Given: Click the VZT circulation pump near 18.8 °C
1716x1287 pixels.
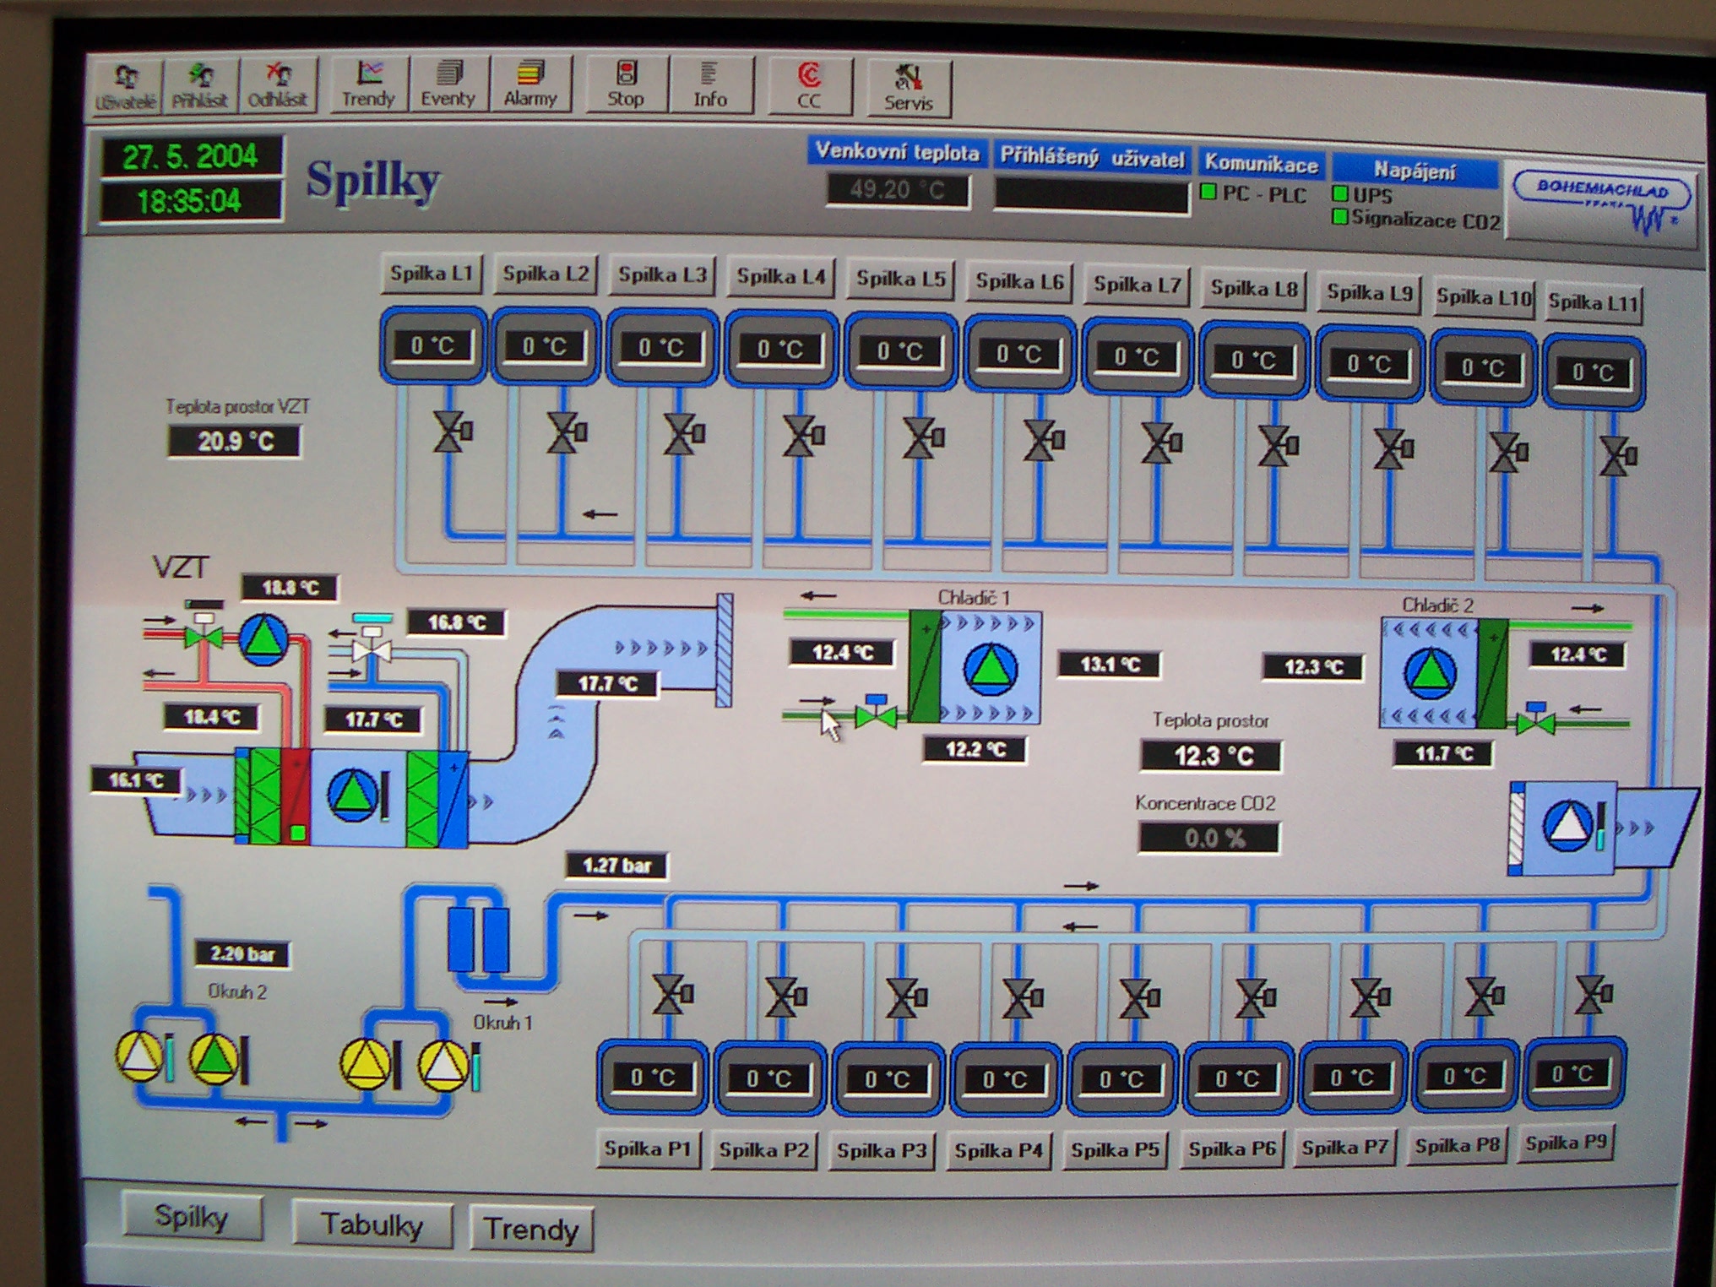Looking at the screenshot, I should pyautogui.click(x=263, y=638).
